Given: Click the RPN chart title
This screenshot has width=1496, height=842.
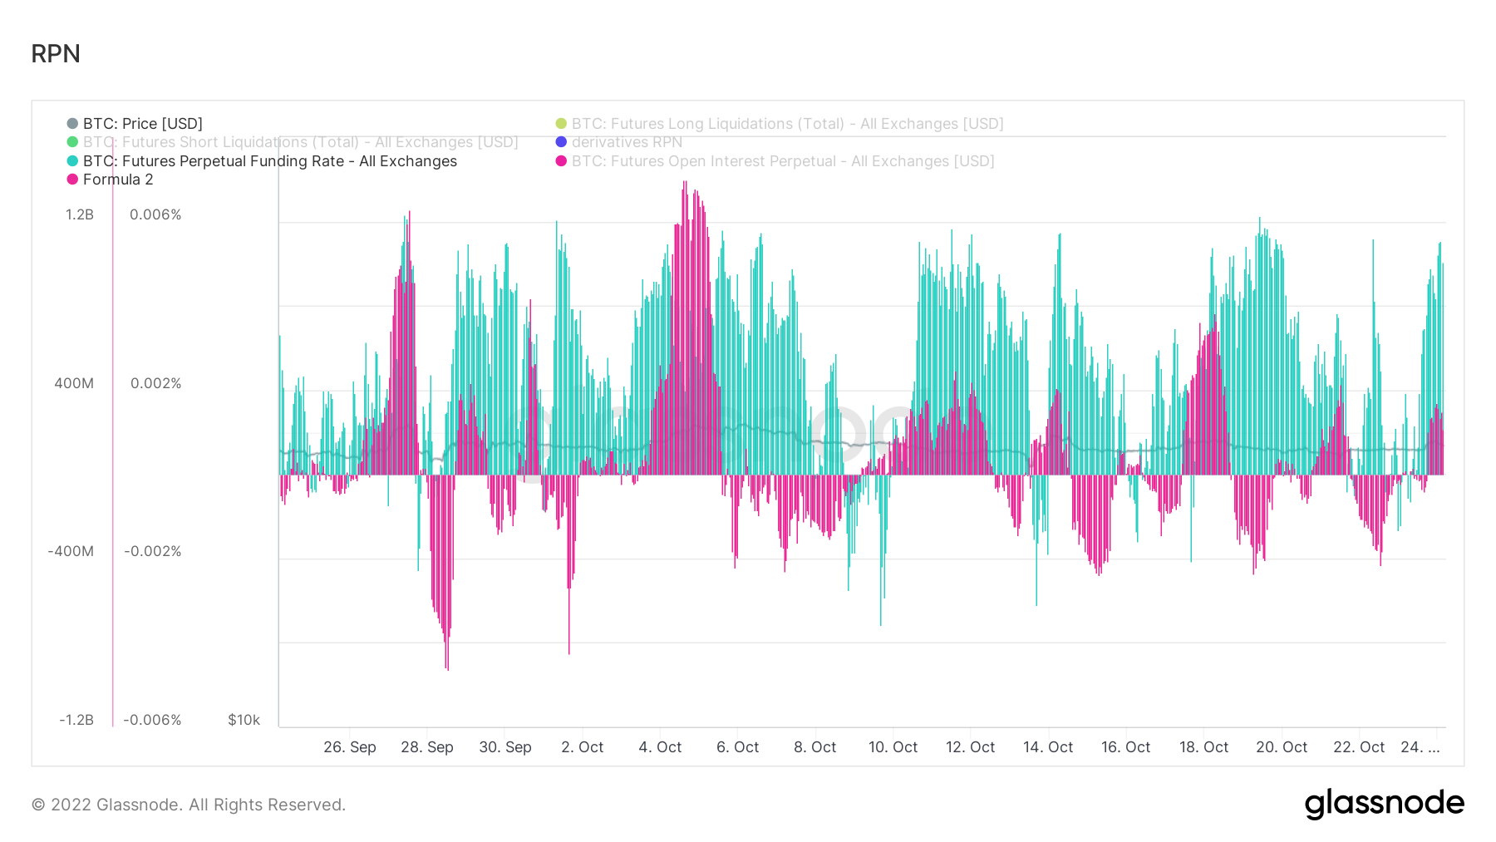Looking at the screenshot, I should coord(56,54).
